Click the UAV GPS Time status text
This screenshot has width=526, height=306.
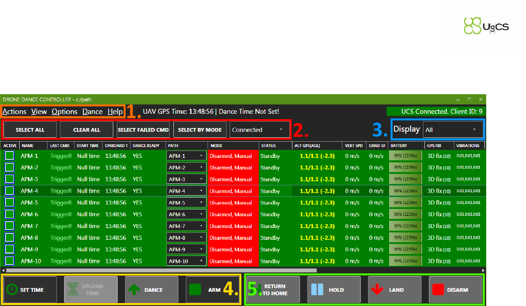tap(211, 111)
